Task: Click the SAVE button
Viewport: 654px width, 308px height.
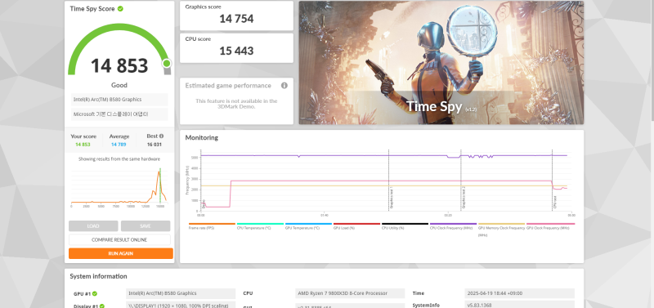Action: tap(146, 226)
